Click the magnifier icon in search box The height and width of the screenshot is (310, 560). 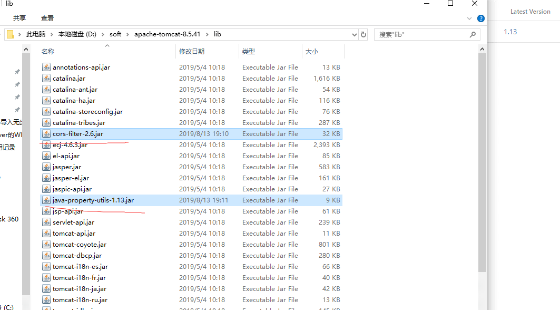pos(473,34)
